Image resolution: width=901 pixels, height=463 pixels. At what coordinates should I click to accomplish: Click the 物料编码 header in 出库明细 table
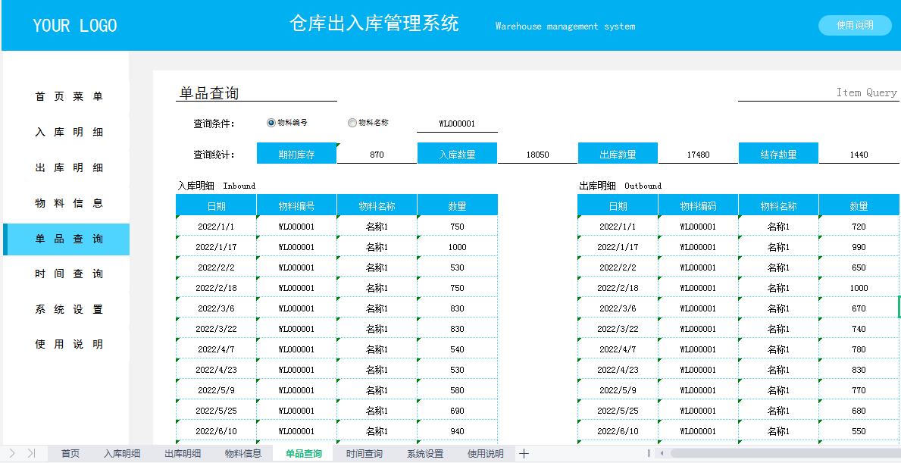pos(698,205)
